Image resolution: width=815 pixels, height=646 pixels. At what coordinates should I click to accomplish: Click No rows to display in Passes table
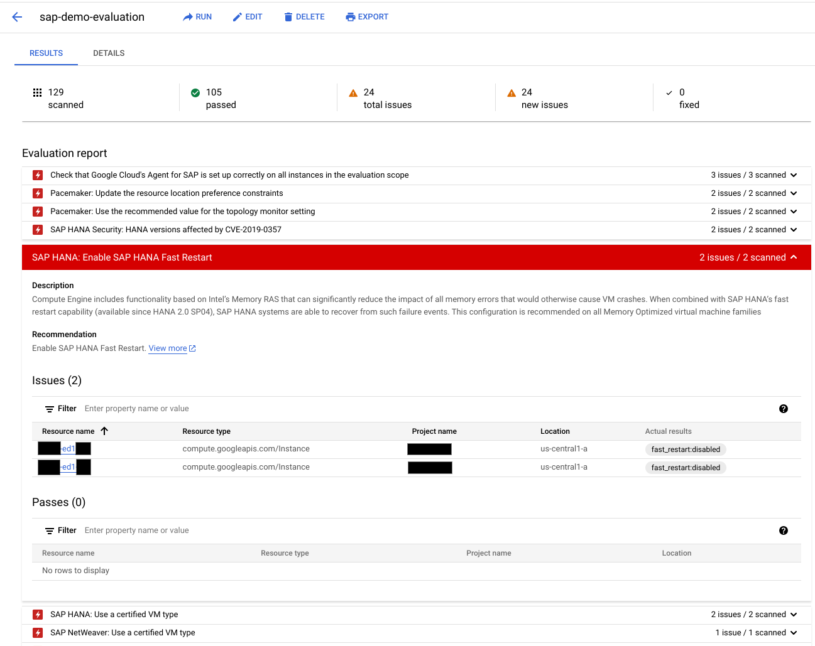(75, 571)
